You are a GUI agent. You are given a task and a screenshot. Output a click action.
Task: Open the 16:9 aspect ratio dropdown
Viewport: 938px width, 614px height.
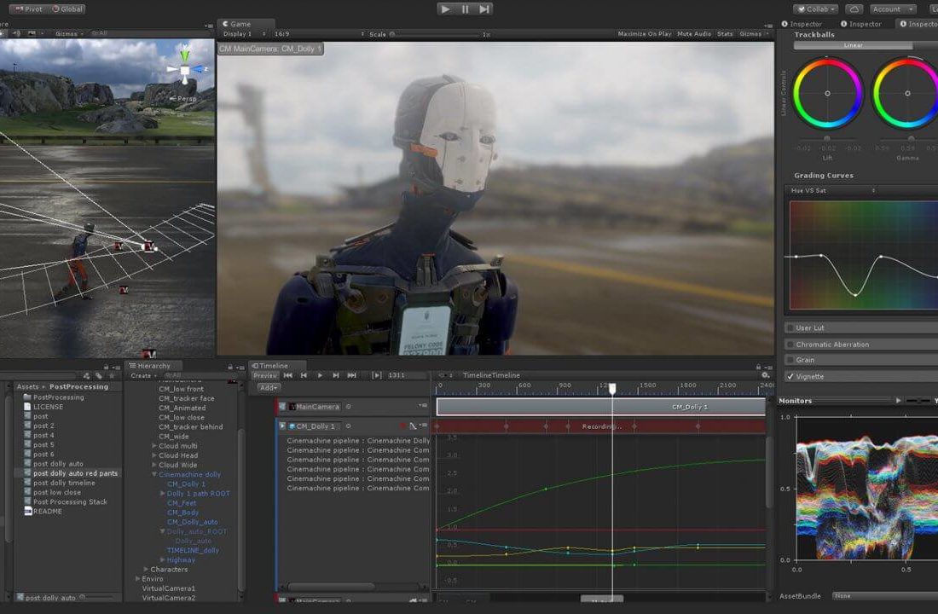318,34
